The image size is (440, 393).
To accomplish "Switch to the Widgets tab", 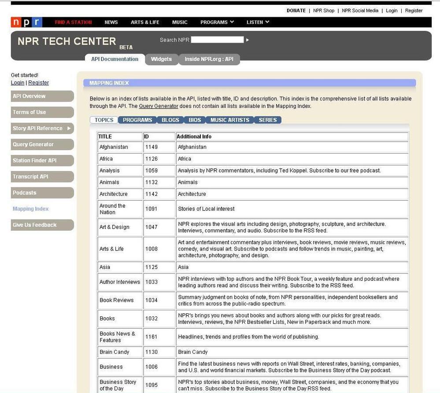I will [161, 59].
